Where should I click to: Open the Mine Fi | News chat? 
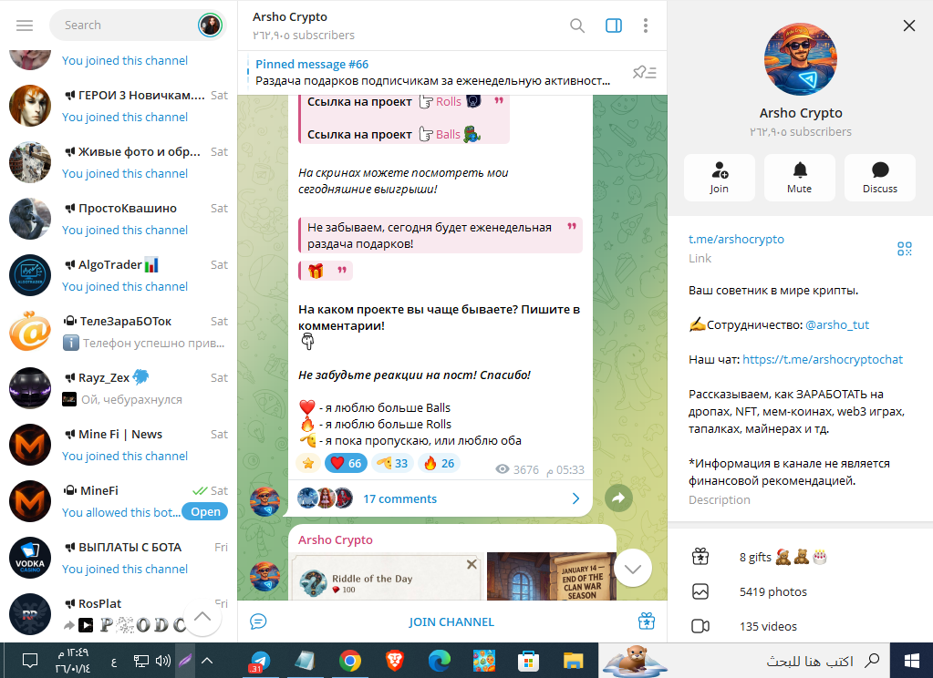click(x=119, y=445)
